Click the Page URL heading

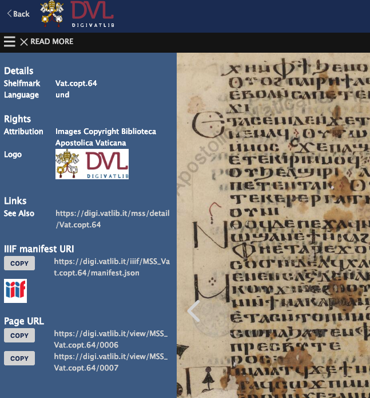coord(24,321)
